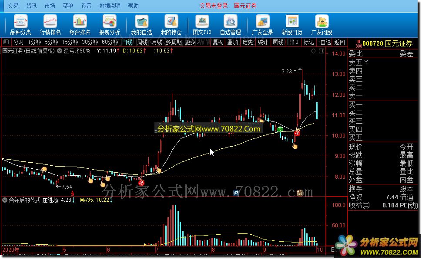Click the 返回 button
Viewport: 422px width, 259px height.
pyautogui.click(x=339, y=42)
